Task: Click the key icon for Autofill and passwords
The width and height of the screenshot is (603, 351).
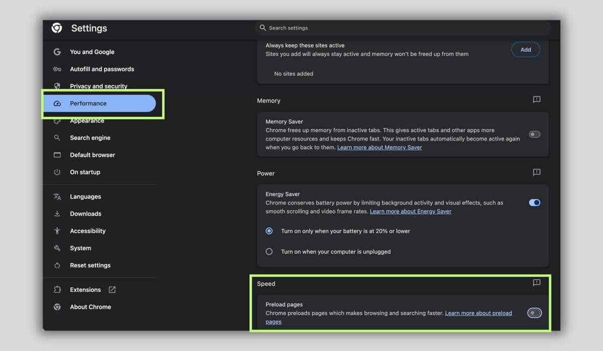Action: tap(57, 69)
